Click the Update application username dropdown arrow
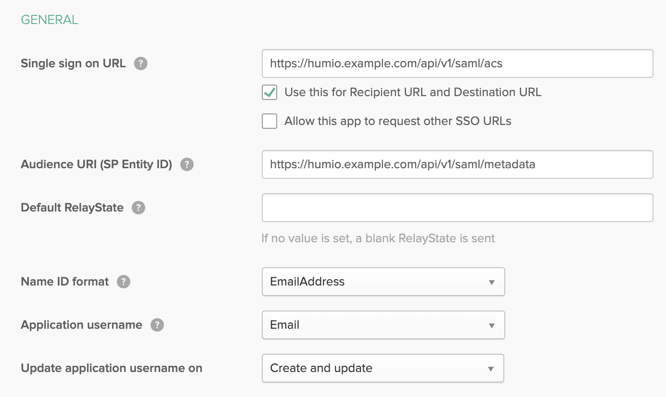This screenshot has height=397, width=666. click(492, 368)
